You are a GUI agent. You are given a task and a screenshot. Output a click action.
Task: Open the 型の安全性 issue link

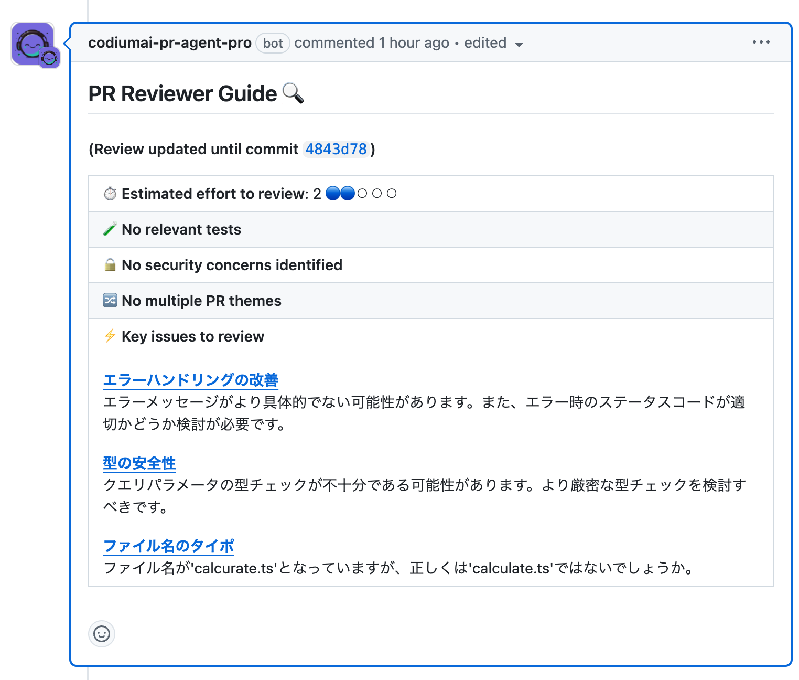(139, 463)
